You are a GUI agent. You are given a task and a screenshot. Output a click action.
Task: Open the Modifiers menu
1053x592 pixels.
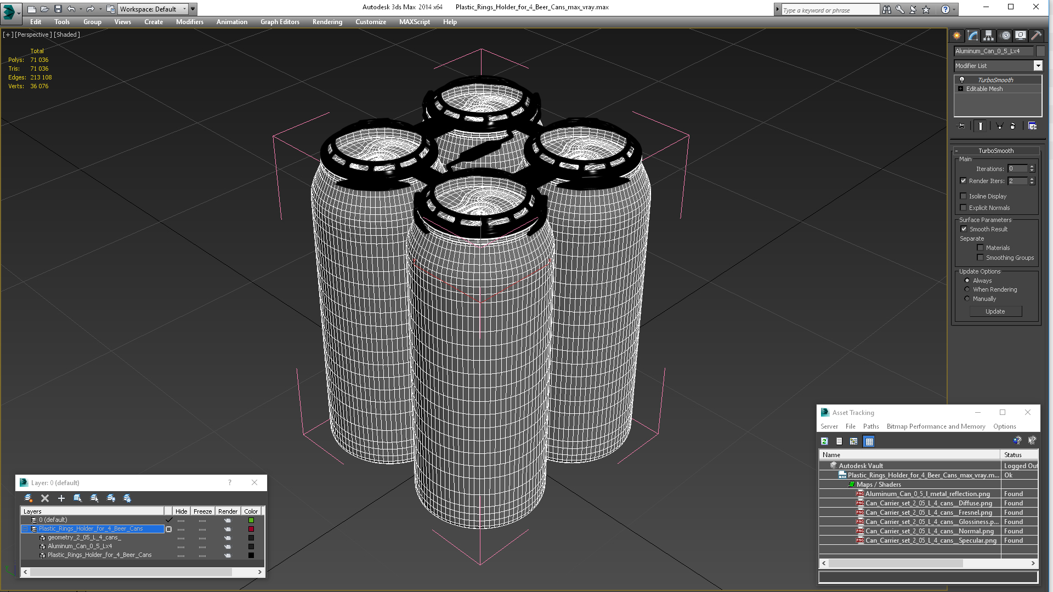tap(190, 22)
